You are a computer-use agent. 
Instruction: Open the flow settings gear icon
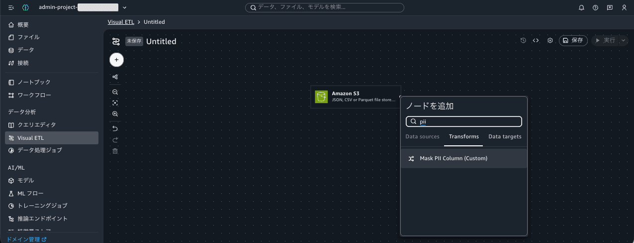550,41
